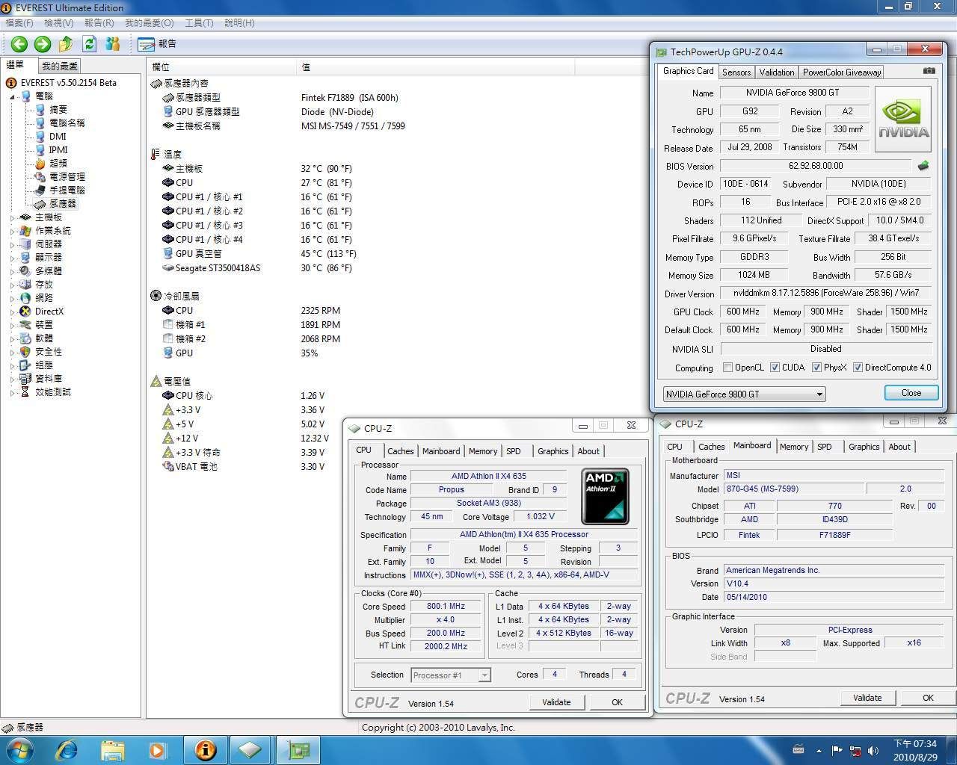Viewport: 957px width, 765px height.
Task: Select Seagate ST3500418AS temperature row
Action: tap(257, 267)
